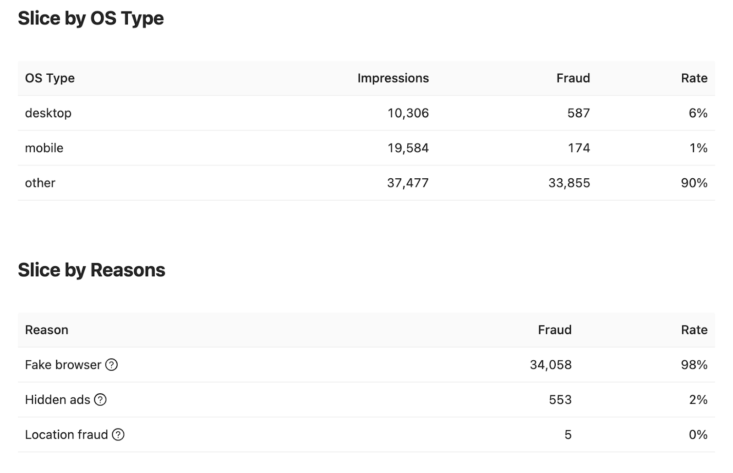Screen dimensions: 733x473
Task: Click the Rate header in OS table
Action: 694,78
